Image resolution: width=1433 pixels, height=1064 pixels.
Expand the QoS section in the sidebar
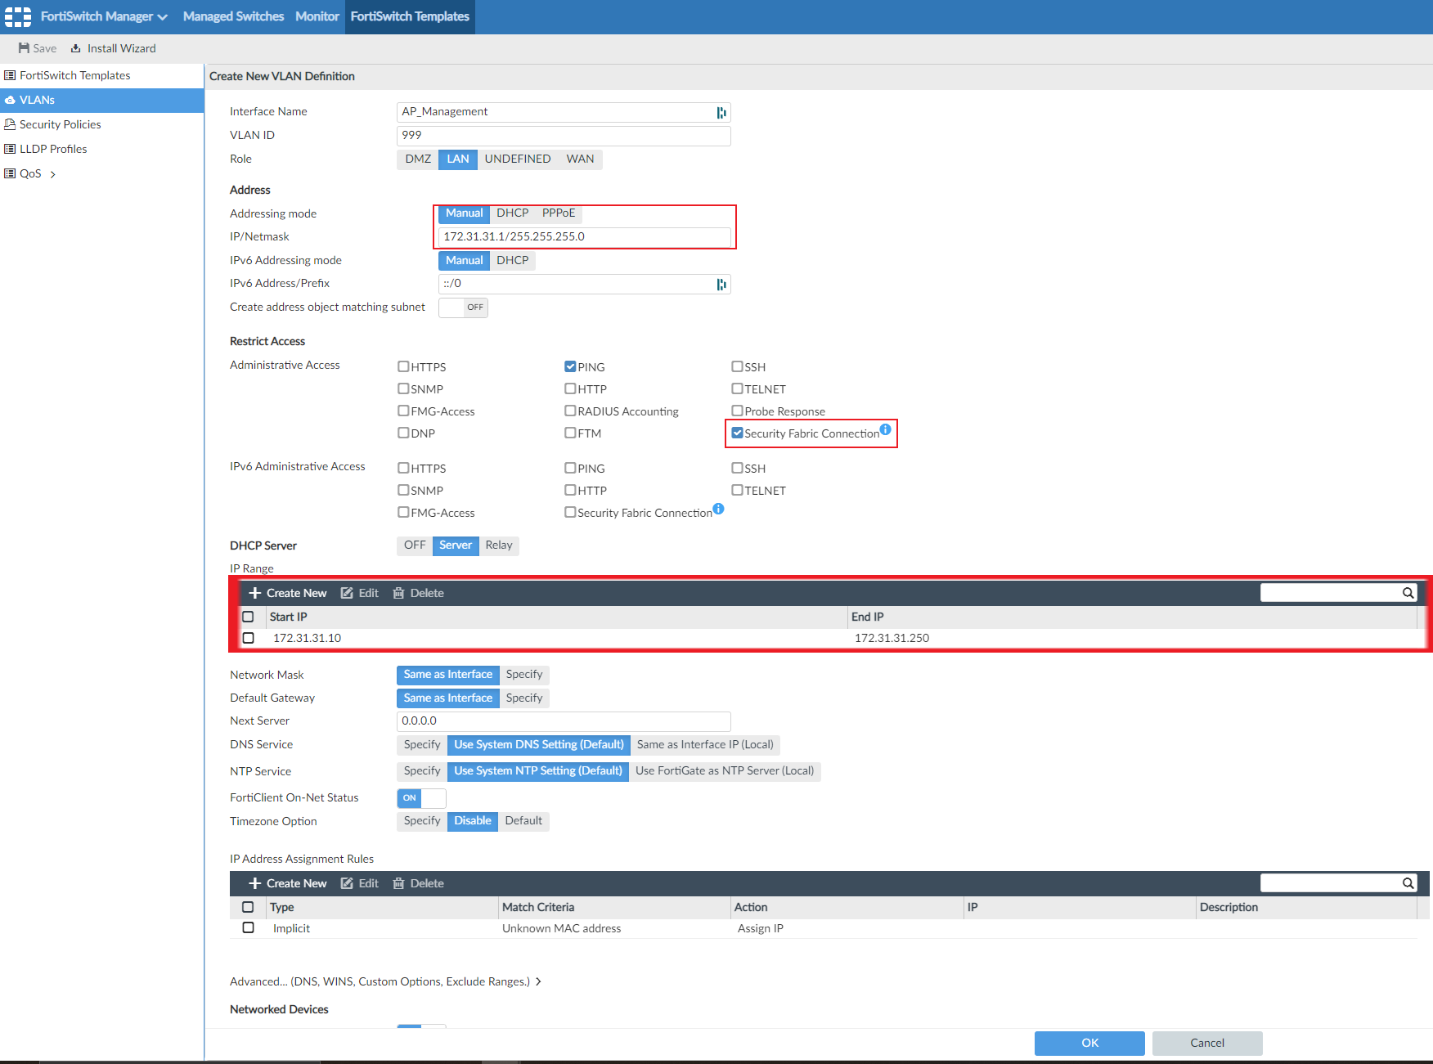tap(52, 173)
